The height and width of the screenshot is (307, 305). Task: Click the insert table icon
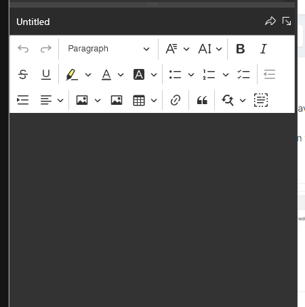139,100
